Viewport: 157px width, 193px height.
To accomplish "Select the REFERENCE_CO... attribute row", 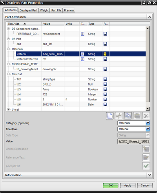I will (x=76, y=34).
